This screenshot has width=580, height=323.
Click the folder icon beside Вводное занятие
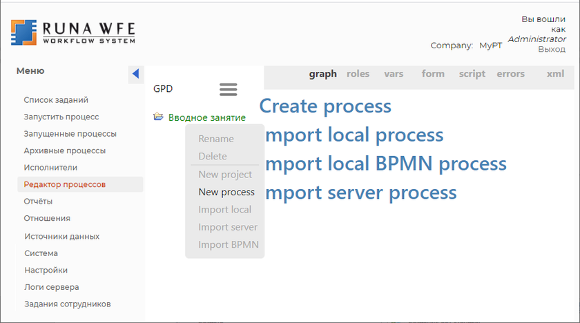coord(158,117)
